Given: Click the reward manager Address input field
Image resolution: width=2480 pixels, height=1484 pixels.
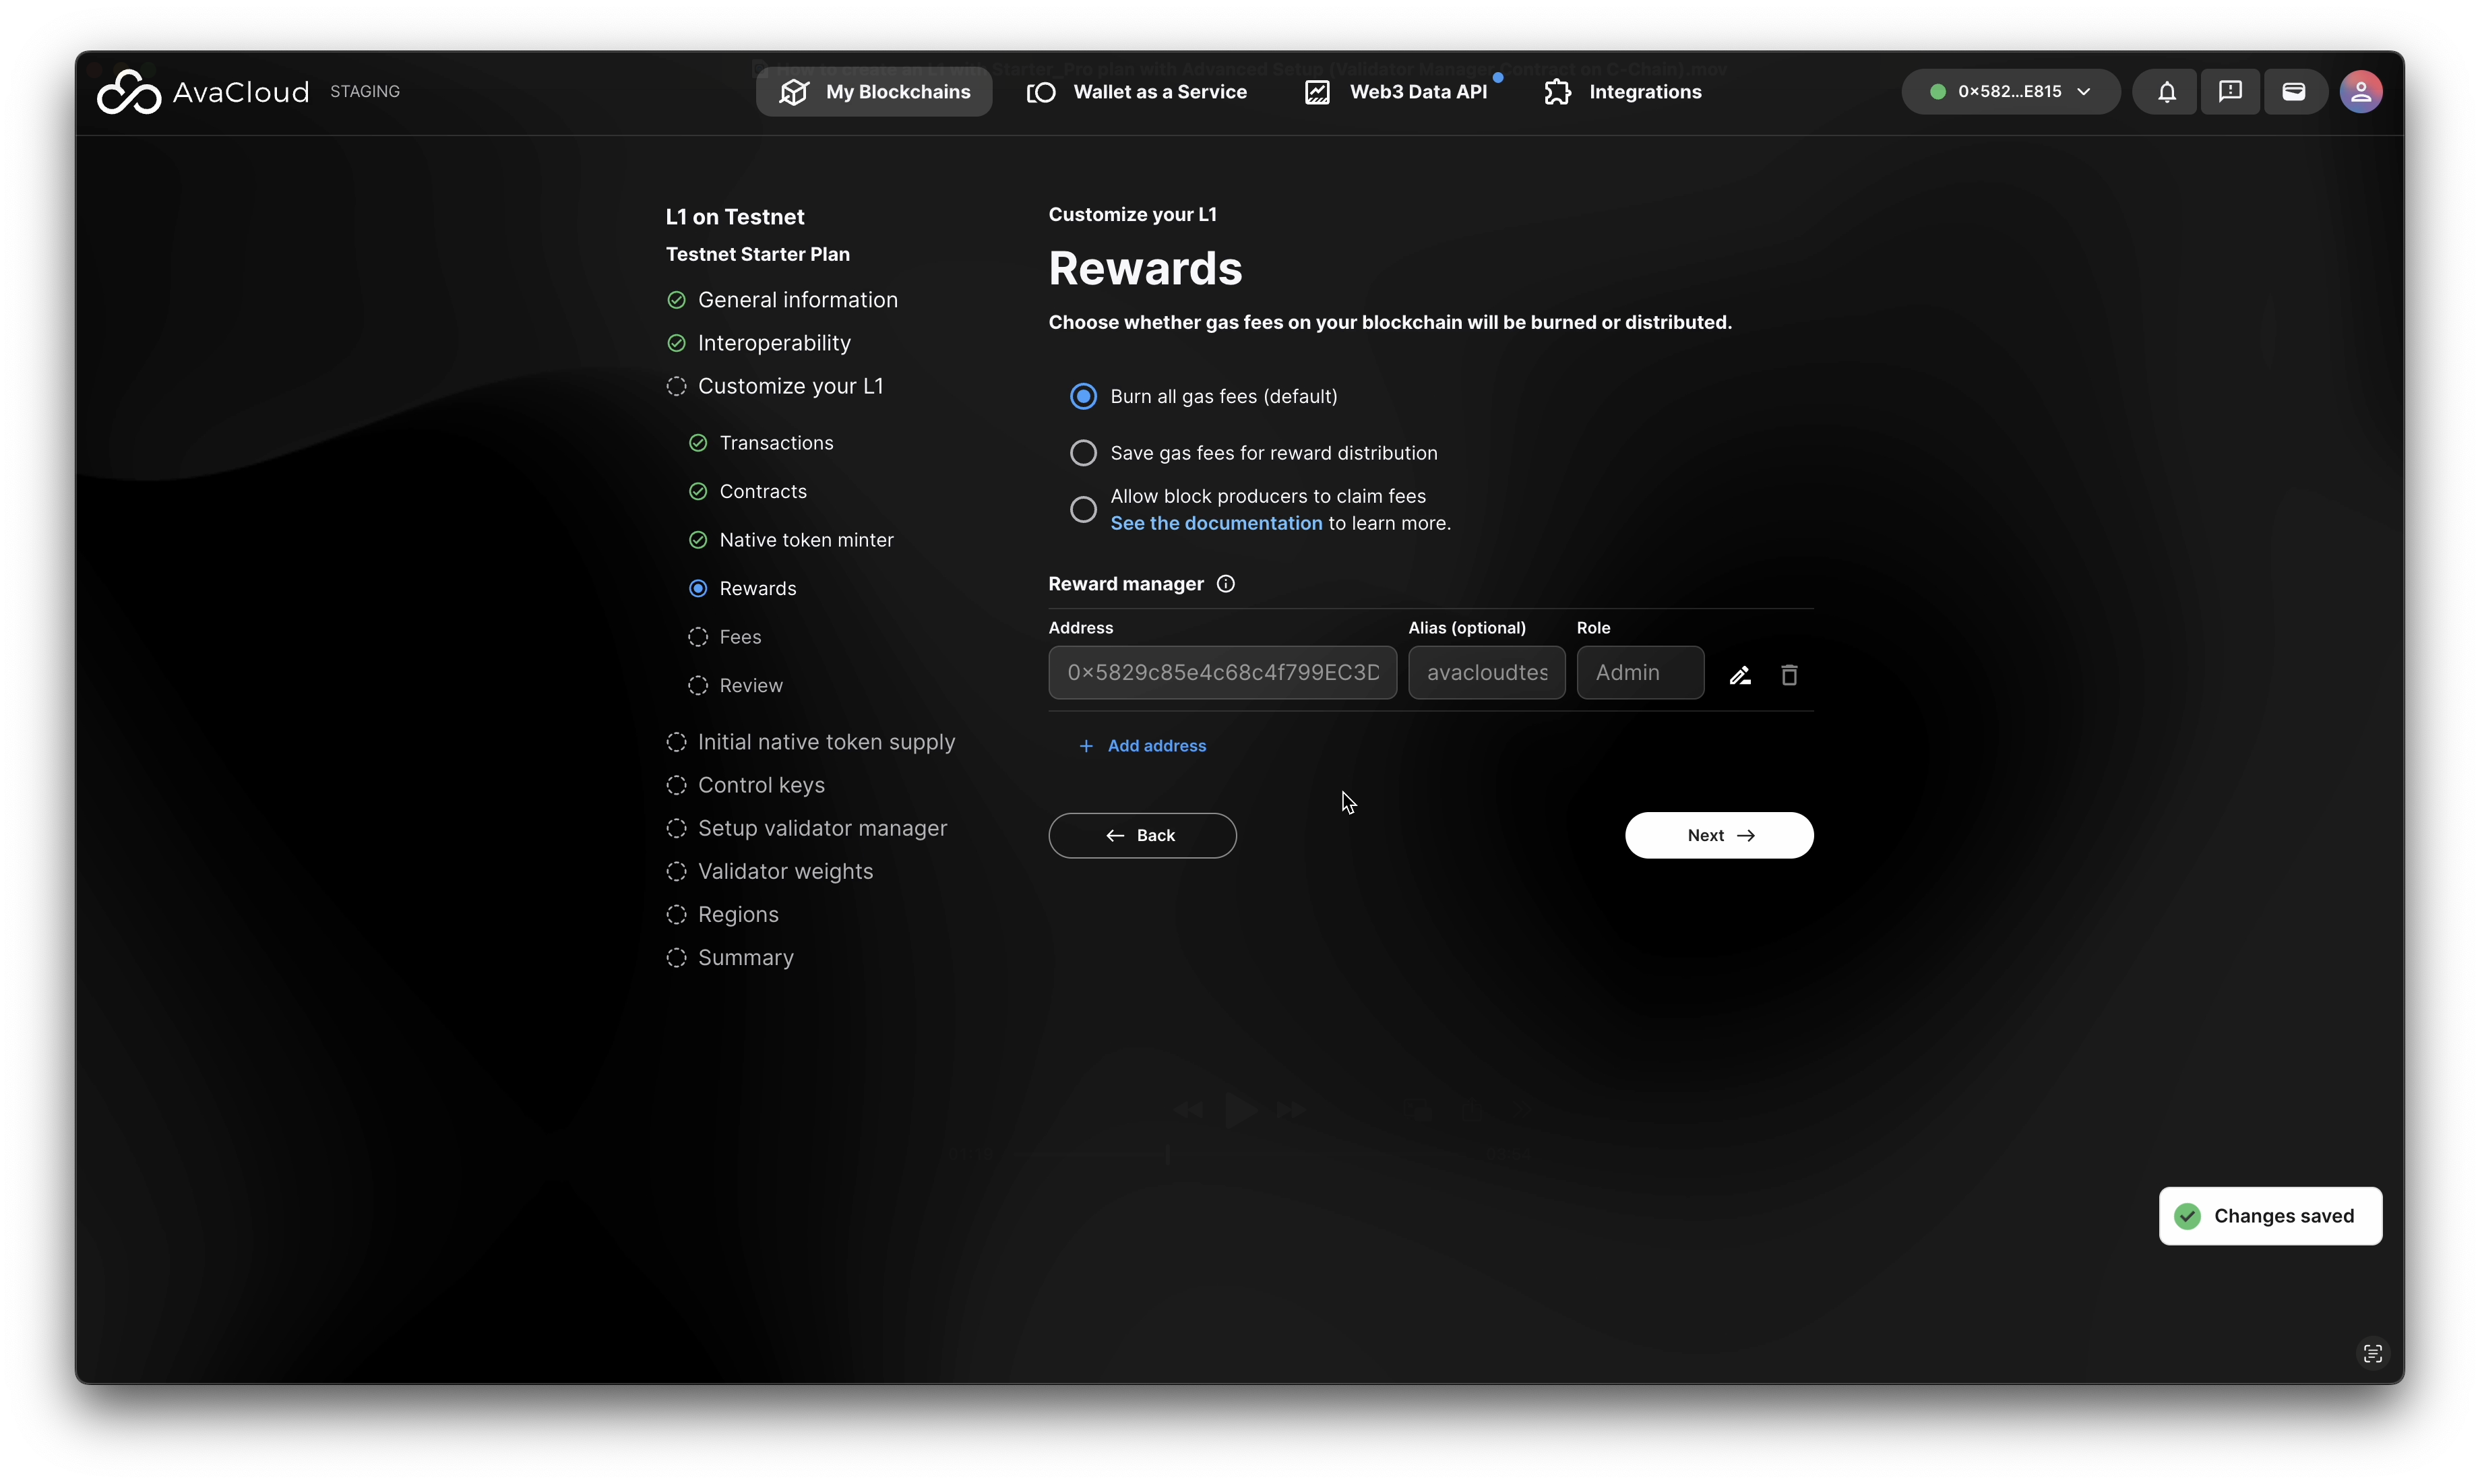Looking at the screenshot, I should 1222,673.
